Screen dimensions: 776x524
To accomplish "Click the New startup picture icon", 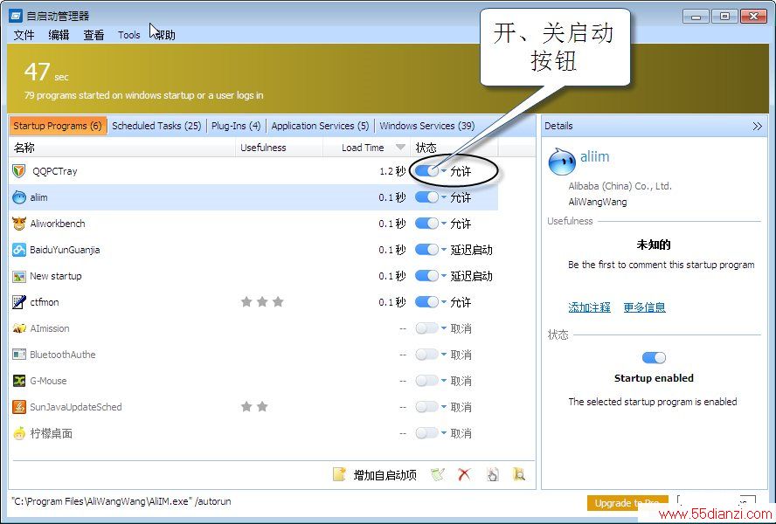I will coord(19,276).
